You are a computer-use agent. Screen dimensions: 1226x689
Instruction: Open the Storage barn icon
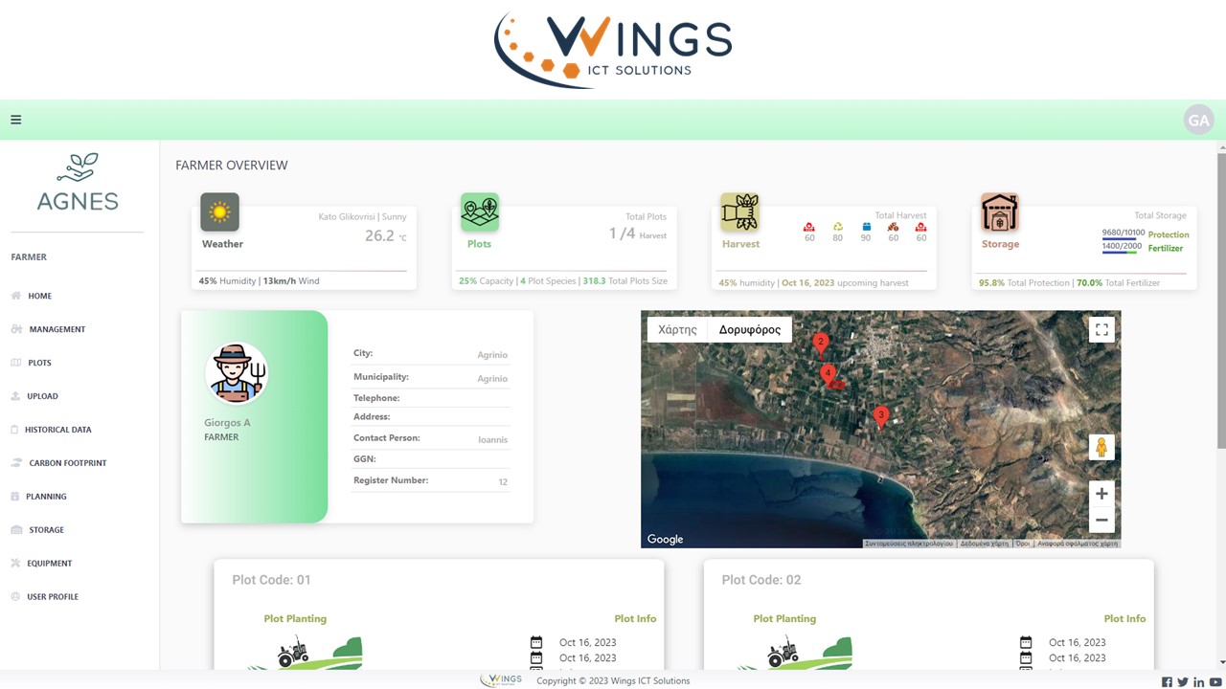(x=999, y=212)
